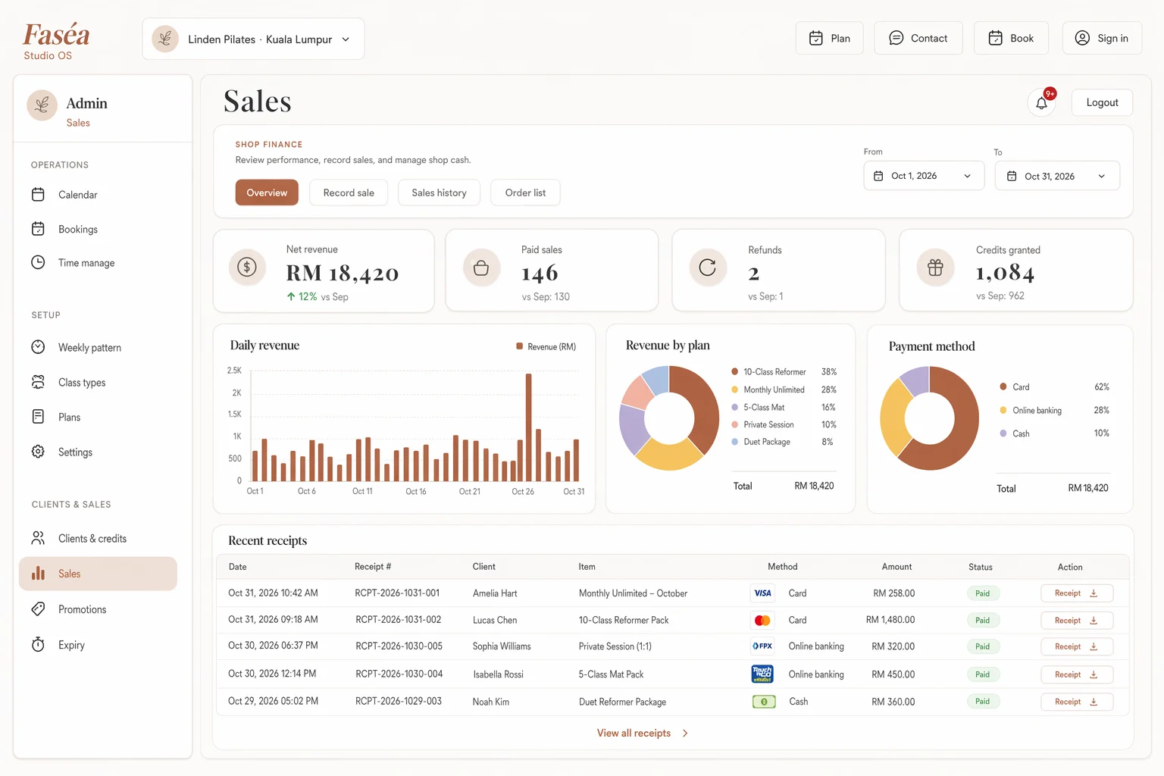The height and width of the screenshot is (776, 1164).
Task: Click the Revenue by plan donut chart
Action: coord(669,418)
